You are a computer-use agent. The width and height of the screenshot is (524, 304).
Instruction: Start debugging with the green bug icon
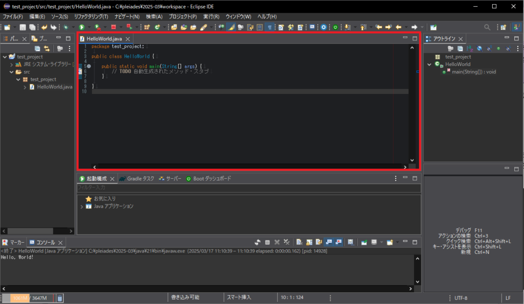coord(65,28)
